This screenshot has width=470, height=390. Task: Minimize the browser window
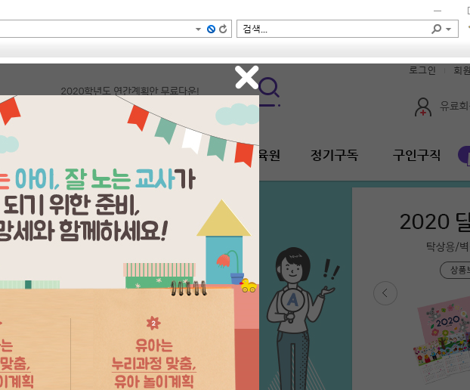tap(438, 11)
